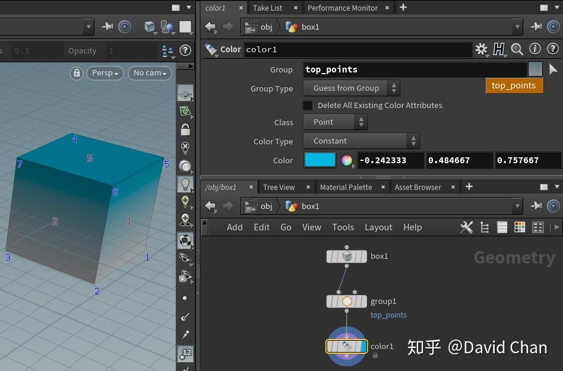The image size is (563, 371).
Task: Switch to the Take List tab
Action: tap(268, 8)
